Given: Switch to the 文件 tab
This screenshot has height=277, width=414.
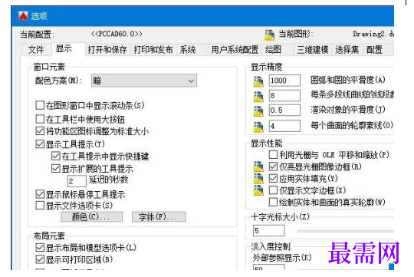Looking at the screenshot, I should [x=36, y=49].
